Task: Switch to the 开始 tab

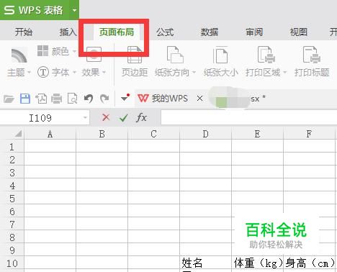Action: pos(24,32)
